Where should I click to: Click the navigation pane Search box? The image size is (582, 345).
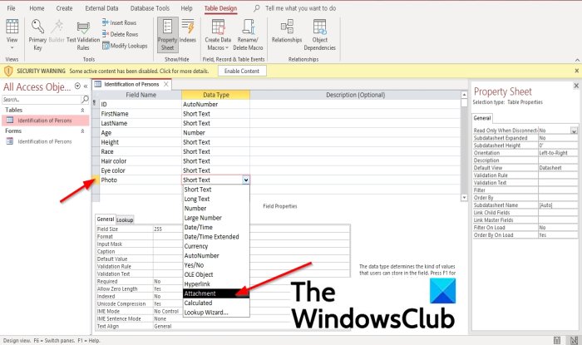click(x=42, y=100)
